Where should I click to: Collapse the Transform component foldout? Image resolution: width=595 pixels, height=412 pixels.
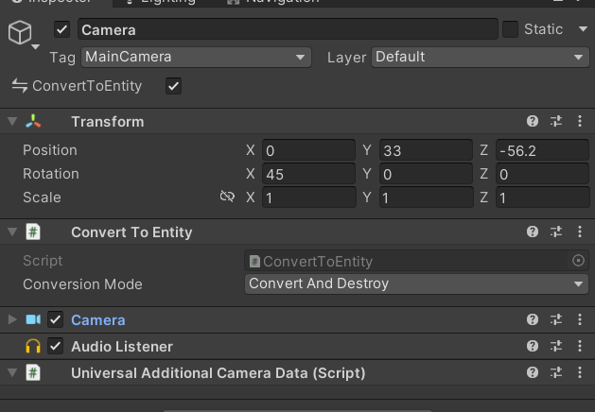tap(12, 122)
